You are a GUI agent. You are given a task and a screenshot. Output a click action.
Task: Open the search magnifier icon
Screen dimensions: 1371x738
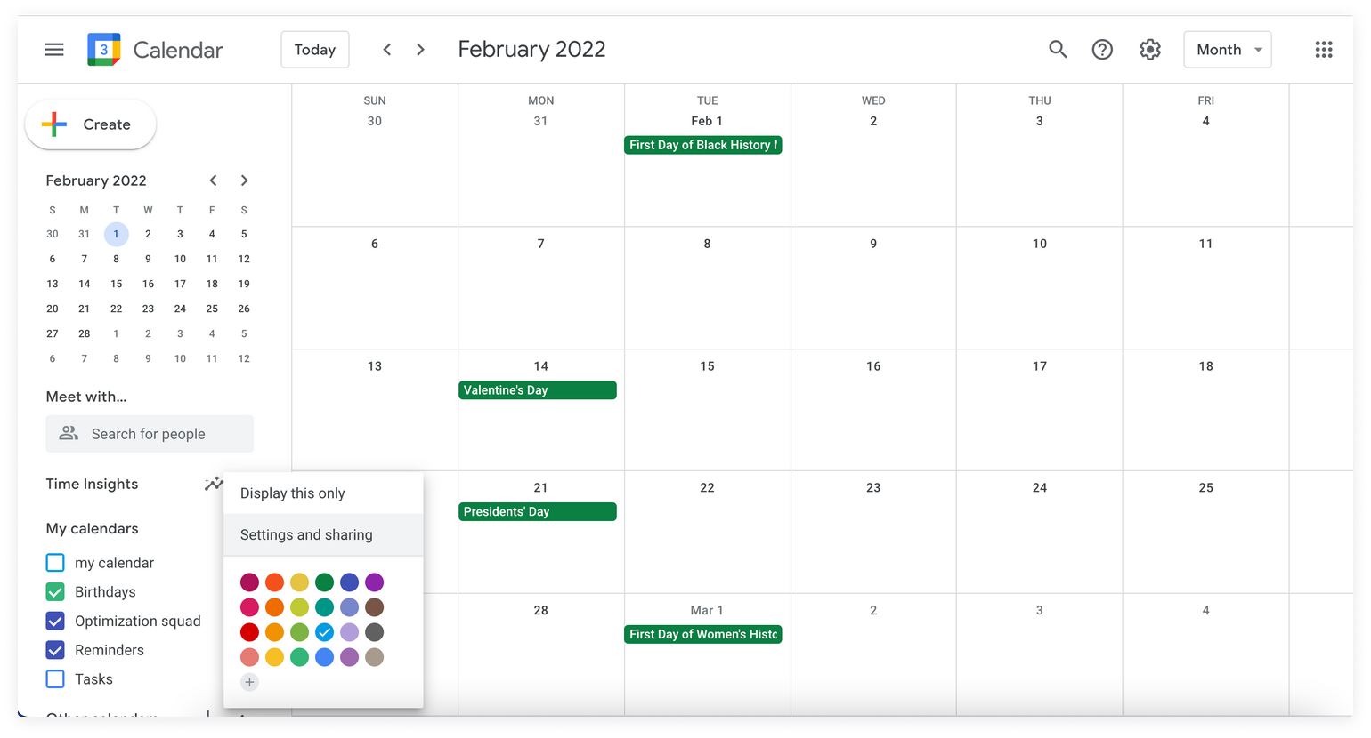[x=1058, y=50]
